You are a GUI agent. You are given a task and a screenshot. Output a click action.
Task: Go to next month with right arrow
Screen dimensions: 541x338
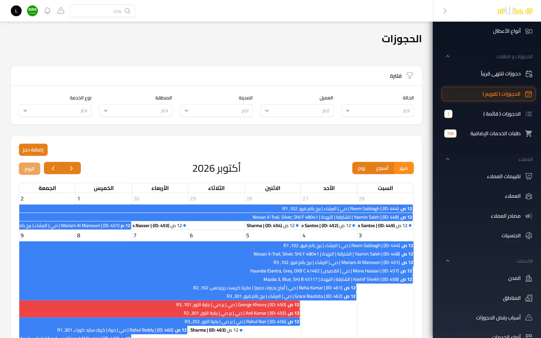click(x=71, y=168)
